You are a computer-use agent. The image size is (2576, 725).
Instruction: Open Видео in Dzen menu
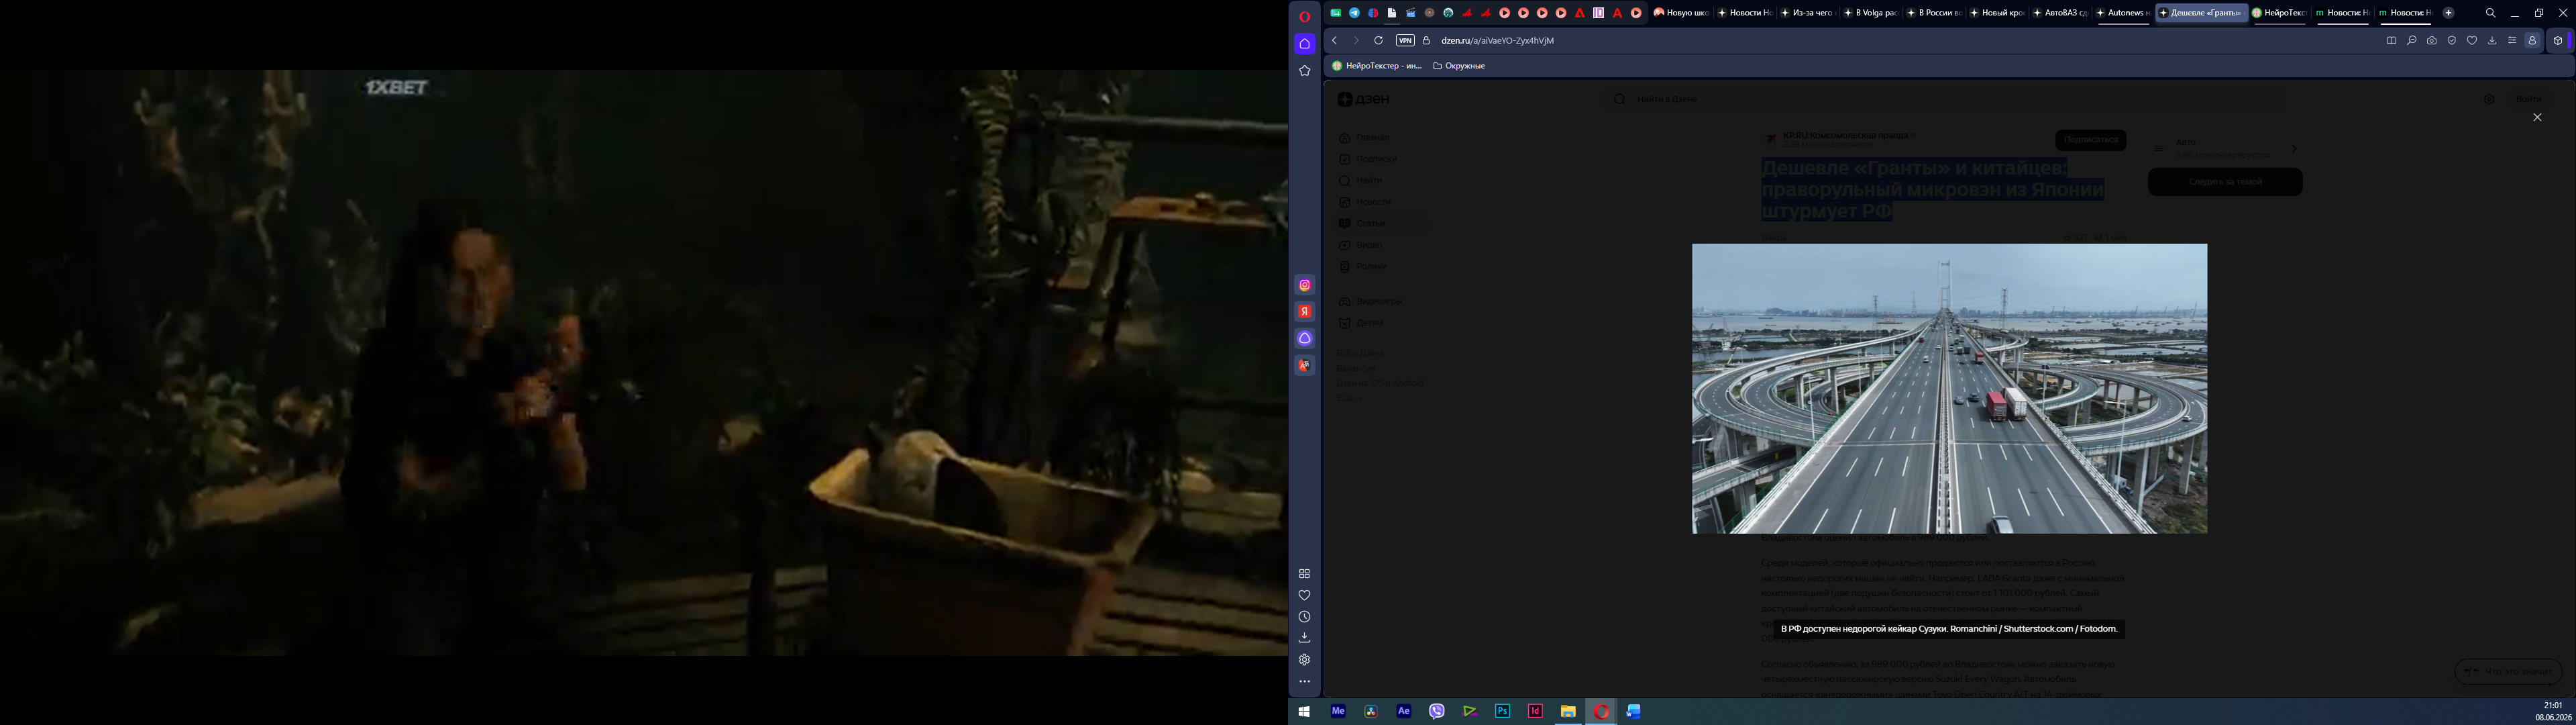coord(1361,245)
